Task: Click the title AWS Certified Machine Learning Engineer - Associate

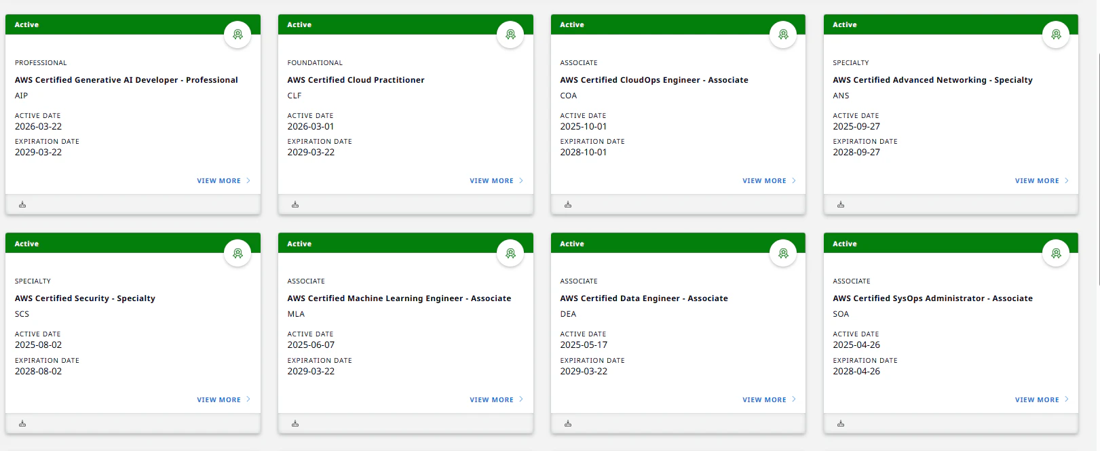Action: coord(399,298)
